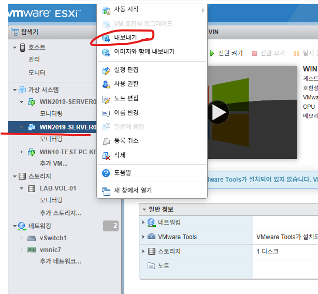This screenshot has width=318, height=294.
Task: Click the green 전원 켜기 play icon
Action: tap(212, 53)
